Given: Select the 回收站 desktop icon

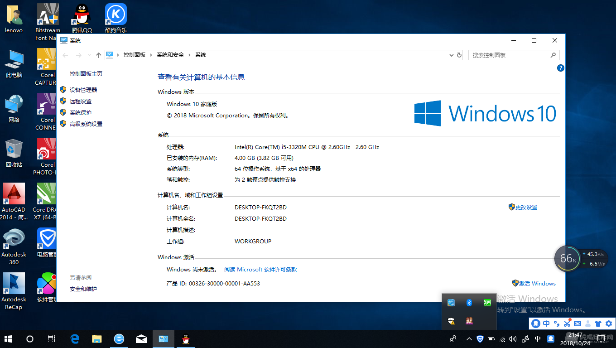Looking at the screenshot, I should pyautogui.click(x=14, y=154).
